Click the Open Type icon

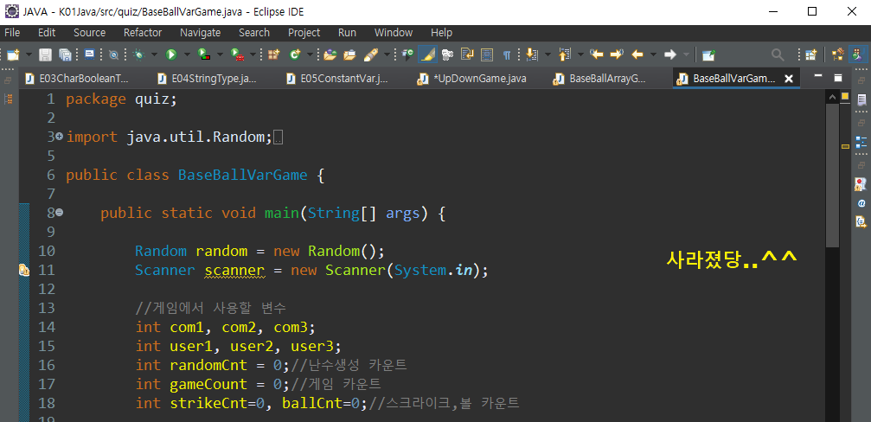click(x=330, y=54)
